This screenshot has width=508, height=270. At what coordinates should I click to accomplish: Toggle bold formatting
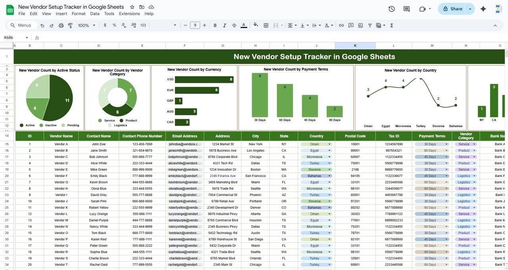(x=215, y=25)
